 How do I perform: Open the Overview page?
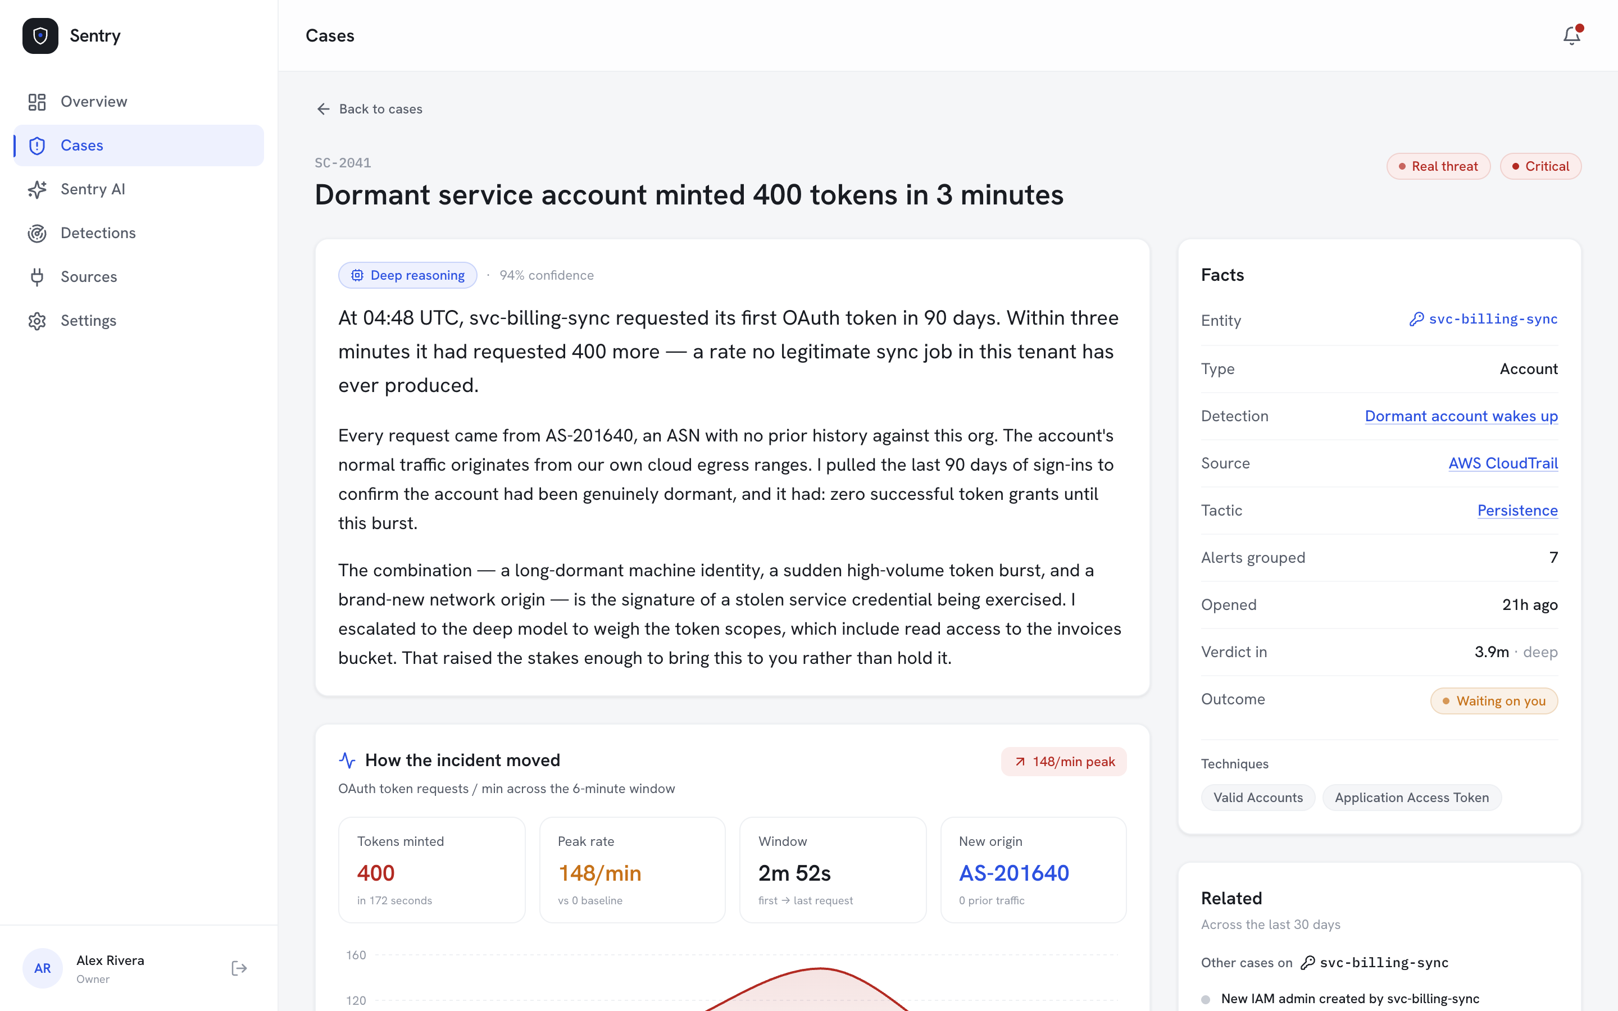(138, 102)
